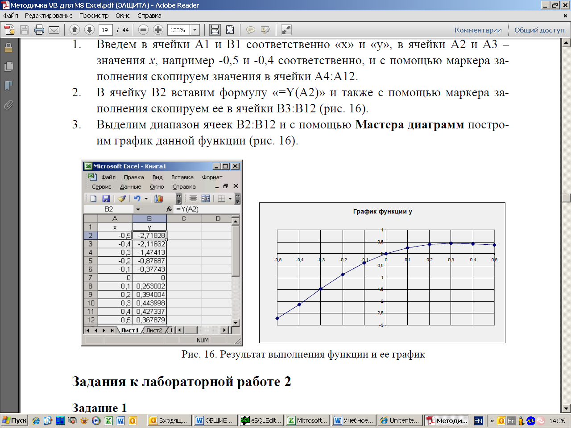
Task: Open the Bookmarks sidebar panel
Action: click(8, 86)
